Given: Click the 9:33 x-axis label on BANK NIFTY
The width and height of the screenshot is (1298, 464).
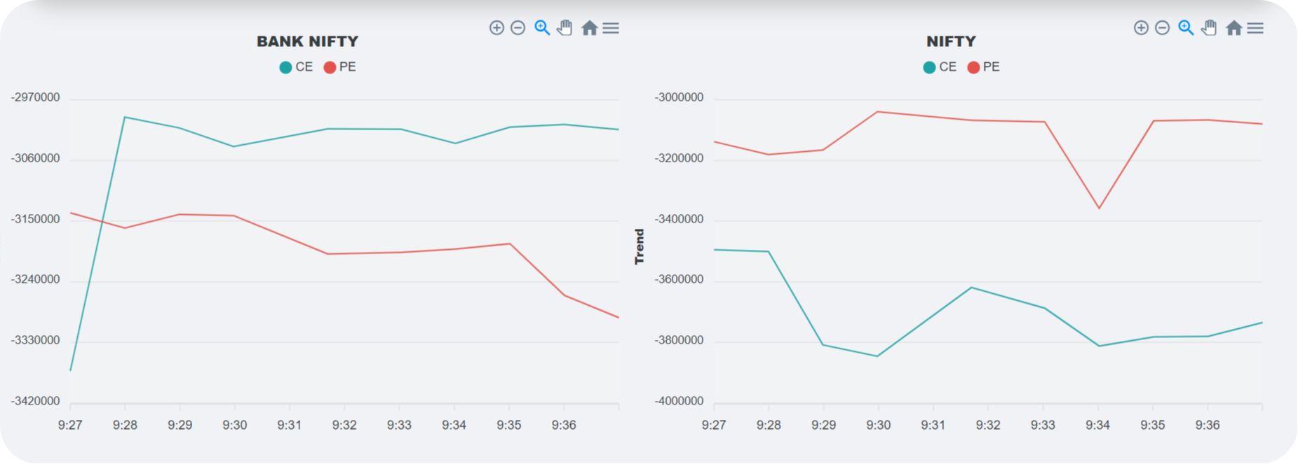Looking at the screenshot, I should (399, 426).
